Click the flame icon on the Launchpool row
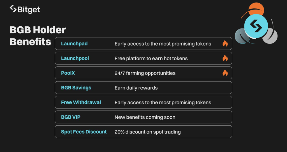Image resolution: width=287 pixels, height=152 pixels. (x=225, y=58)
